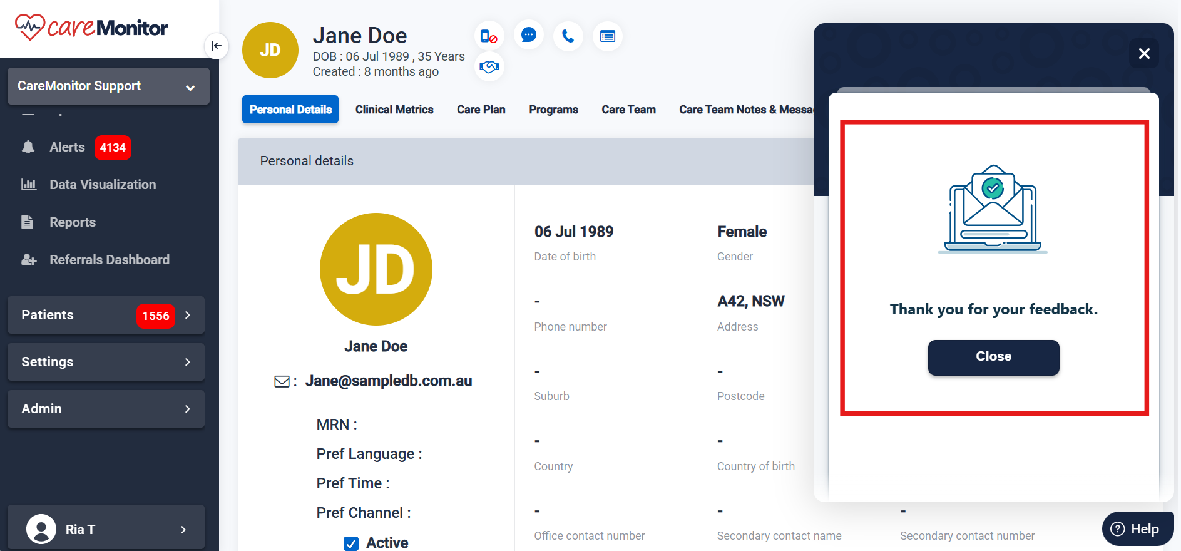Click Ria T user avatar icon
1181x551 pixels.
click(41, 529)
